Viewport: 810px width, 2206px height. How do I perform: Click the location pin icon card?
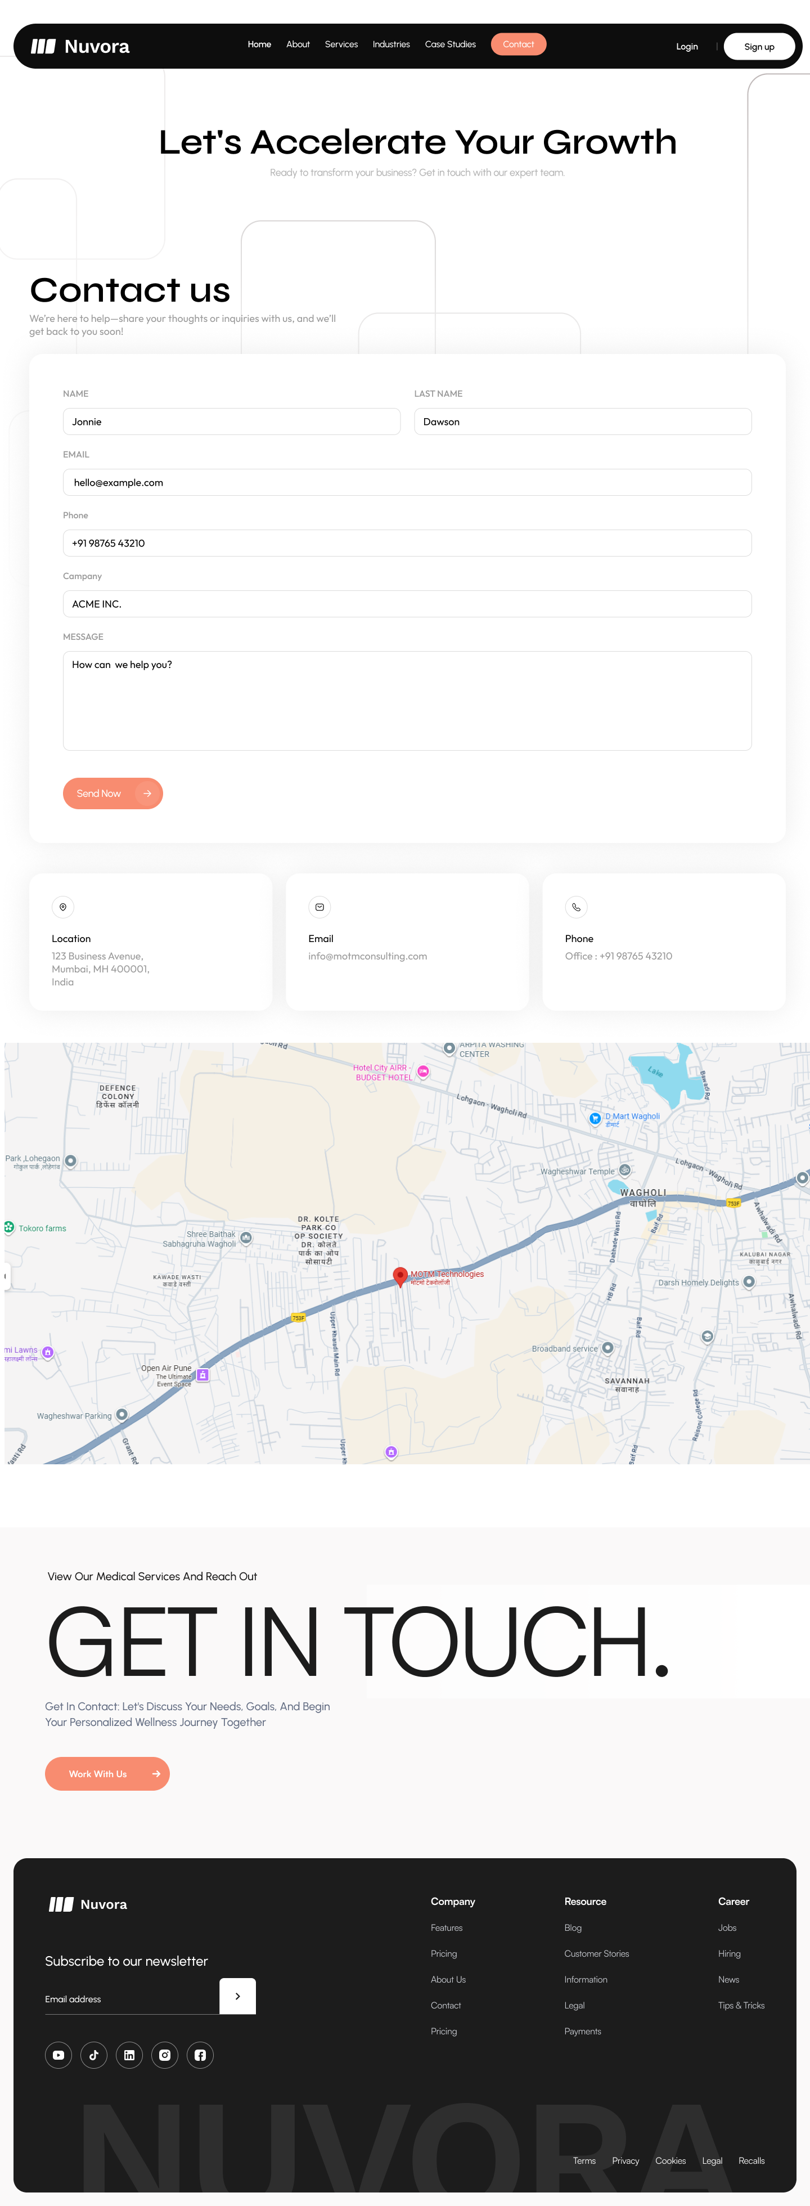click(x=62, y=907)
